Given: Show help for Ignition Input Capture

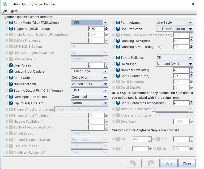Looking at the screenshot, I should (x=11, y=71).
